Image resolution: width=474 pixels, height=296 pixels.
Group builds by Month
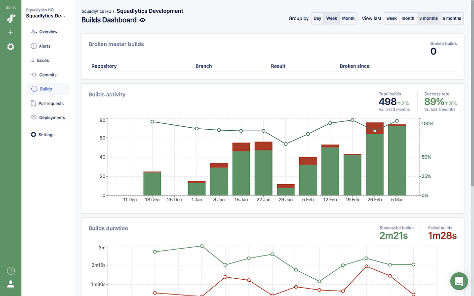(x=348, y=18)
